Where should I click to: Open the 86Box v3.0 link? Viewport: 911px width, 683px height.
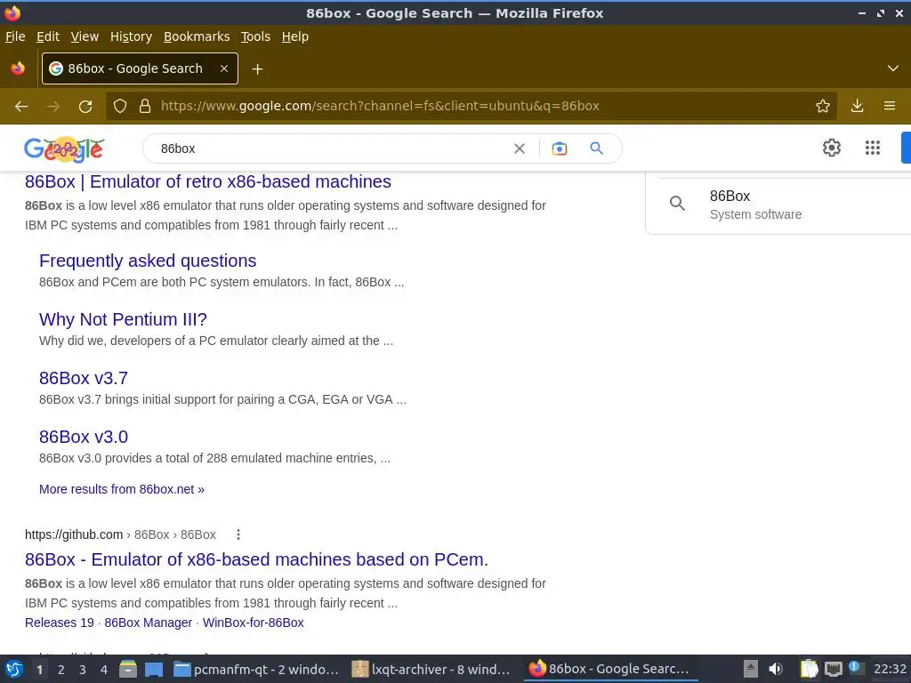(83, 437)
